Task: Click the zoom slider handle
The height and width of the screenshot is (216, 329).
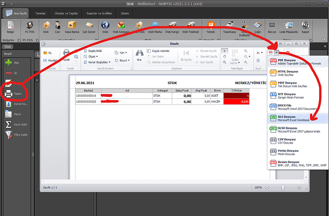Action: pyautogui.click(x=283, y=188)
